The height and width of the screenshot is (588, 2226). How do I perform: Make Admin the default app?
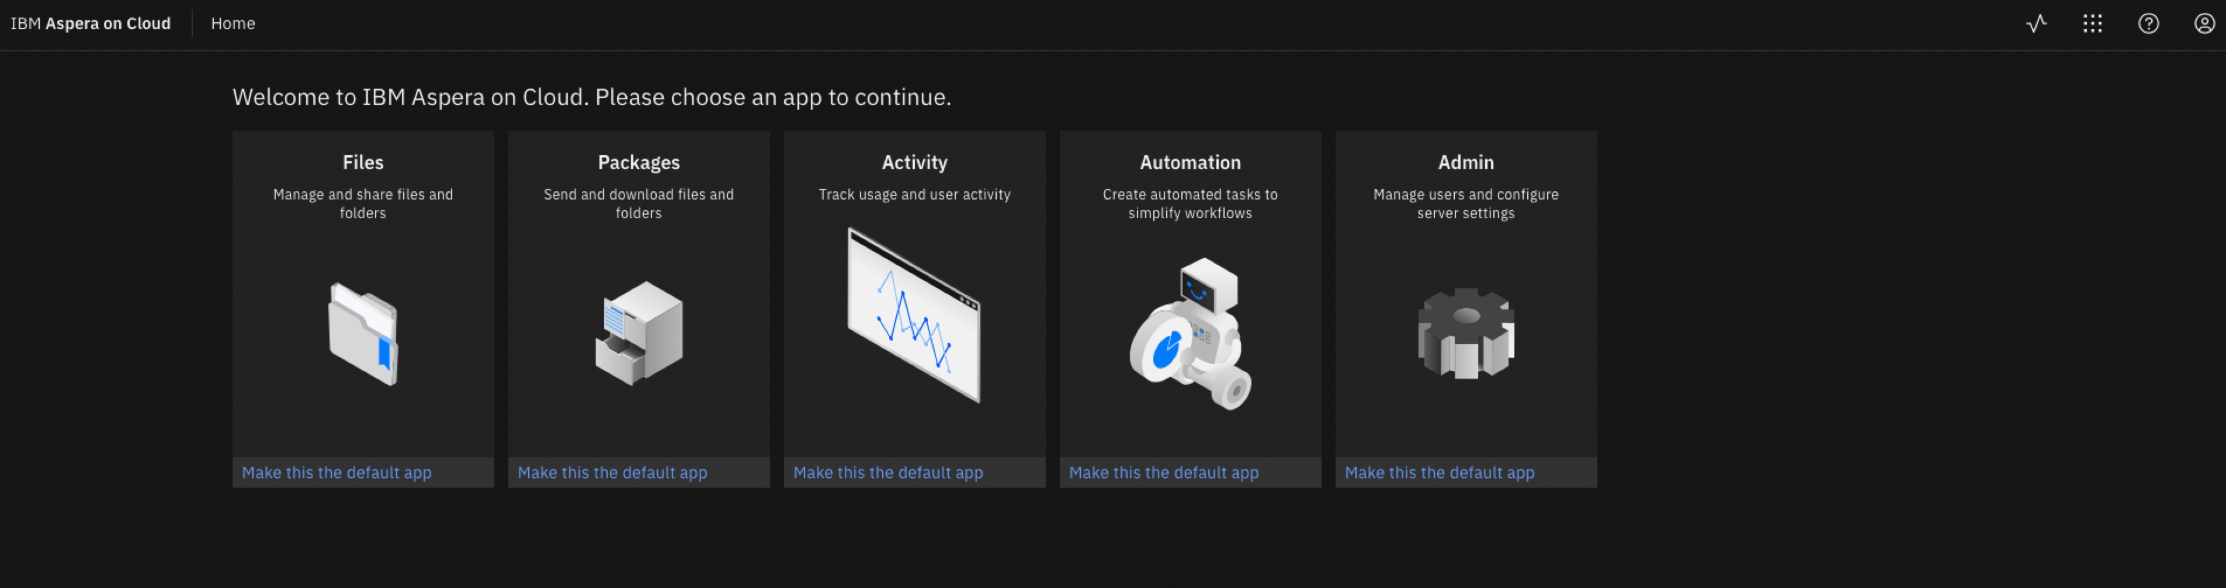click(1439, 473)
